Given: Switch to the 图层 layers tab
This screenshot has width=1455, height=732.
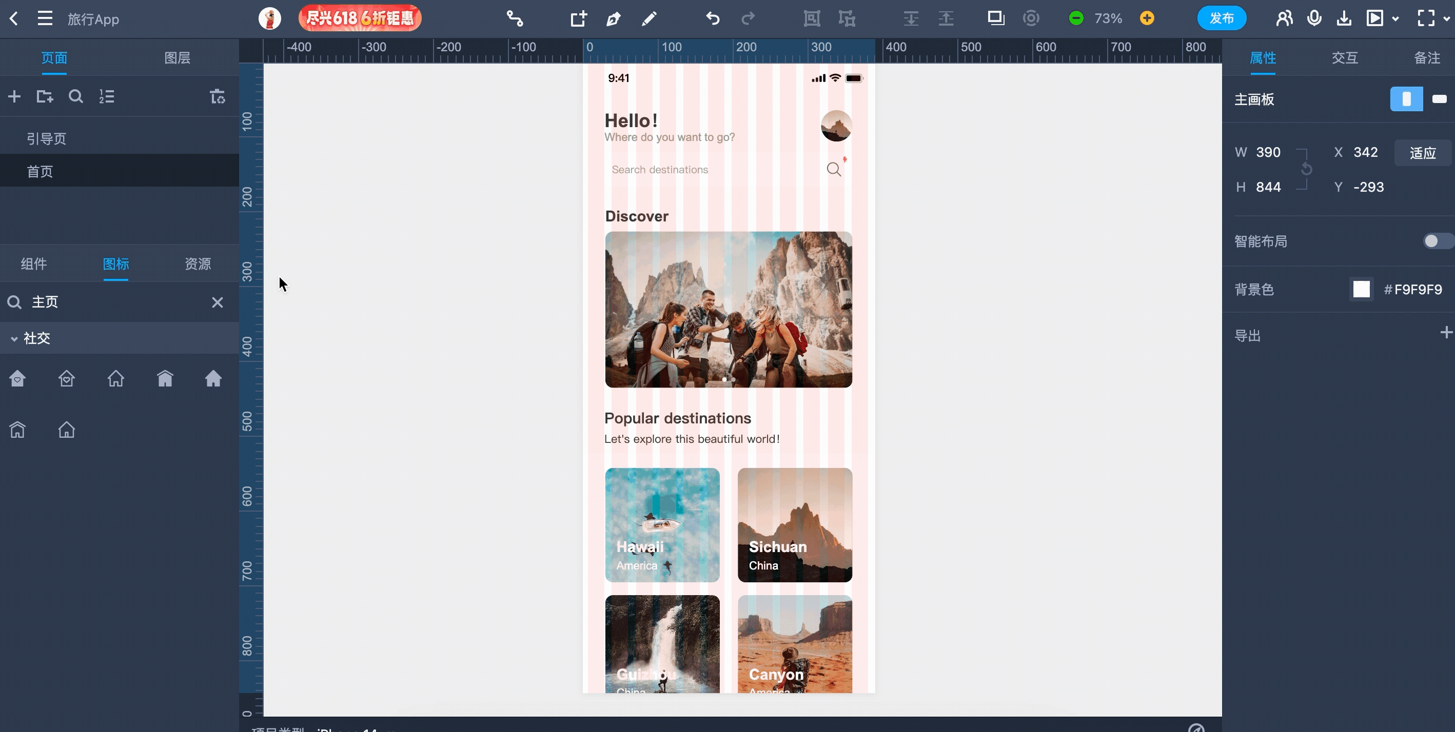Looking at the screenshot, I should point(177,57).
